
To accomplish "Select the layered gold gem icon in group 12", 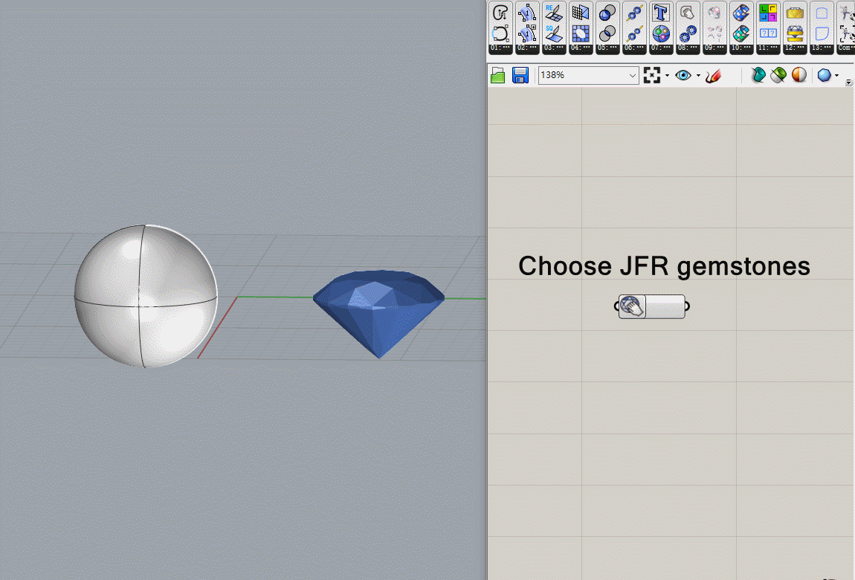I will (795, 33).
